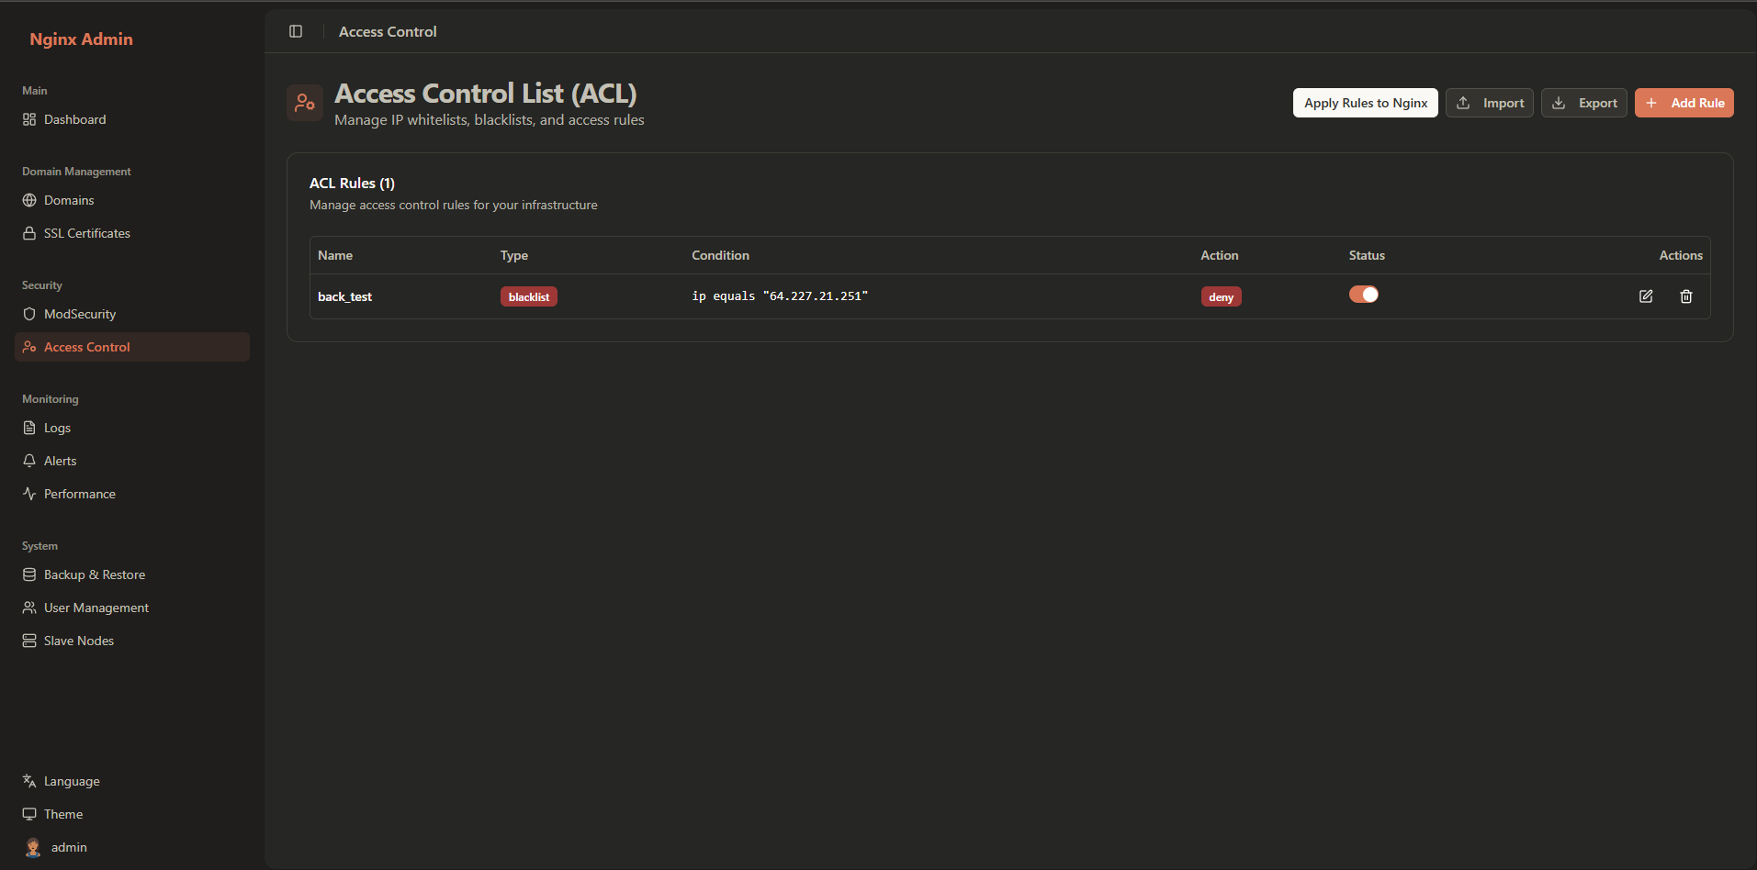The width and height of the screenshot is (1757, 870).
Task: Open ModSecurity shield icon in sidebar
Action: tap(29, 314)
